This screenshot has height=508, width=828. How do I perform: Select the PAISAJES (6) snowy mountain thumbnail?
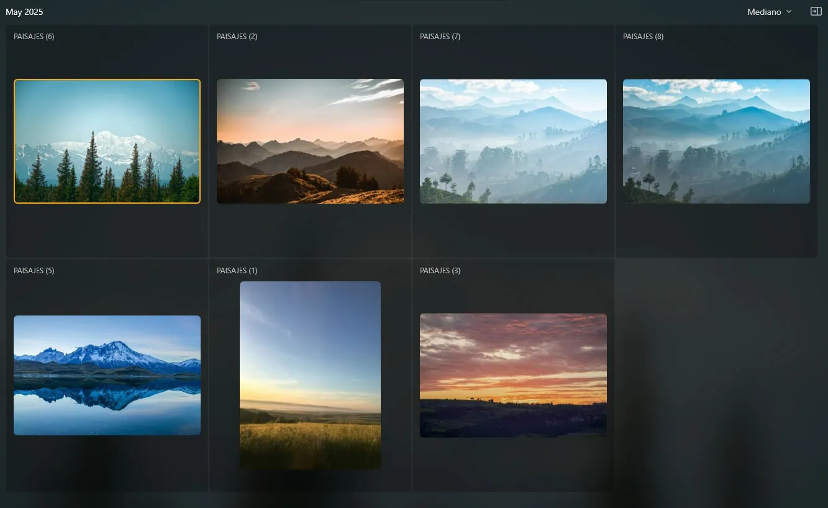107,141
